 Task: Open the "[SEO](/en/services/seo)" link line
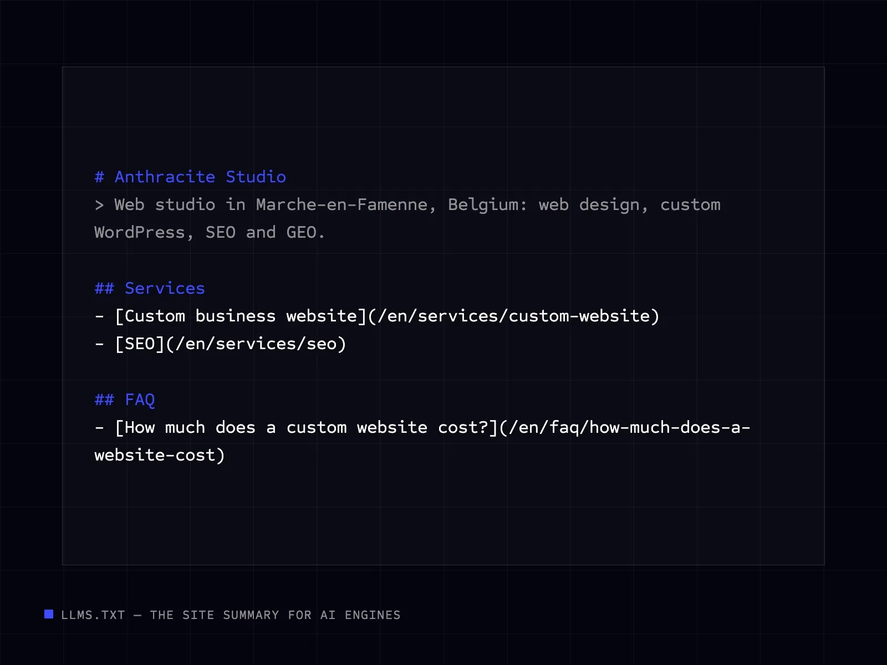pos(220,344)
